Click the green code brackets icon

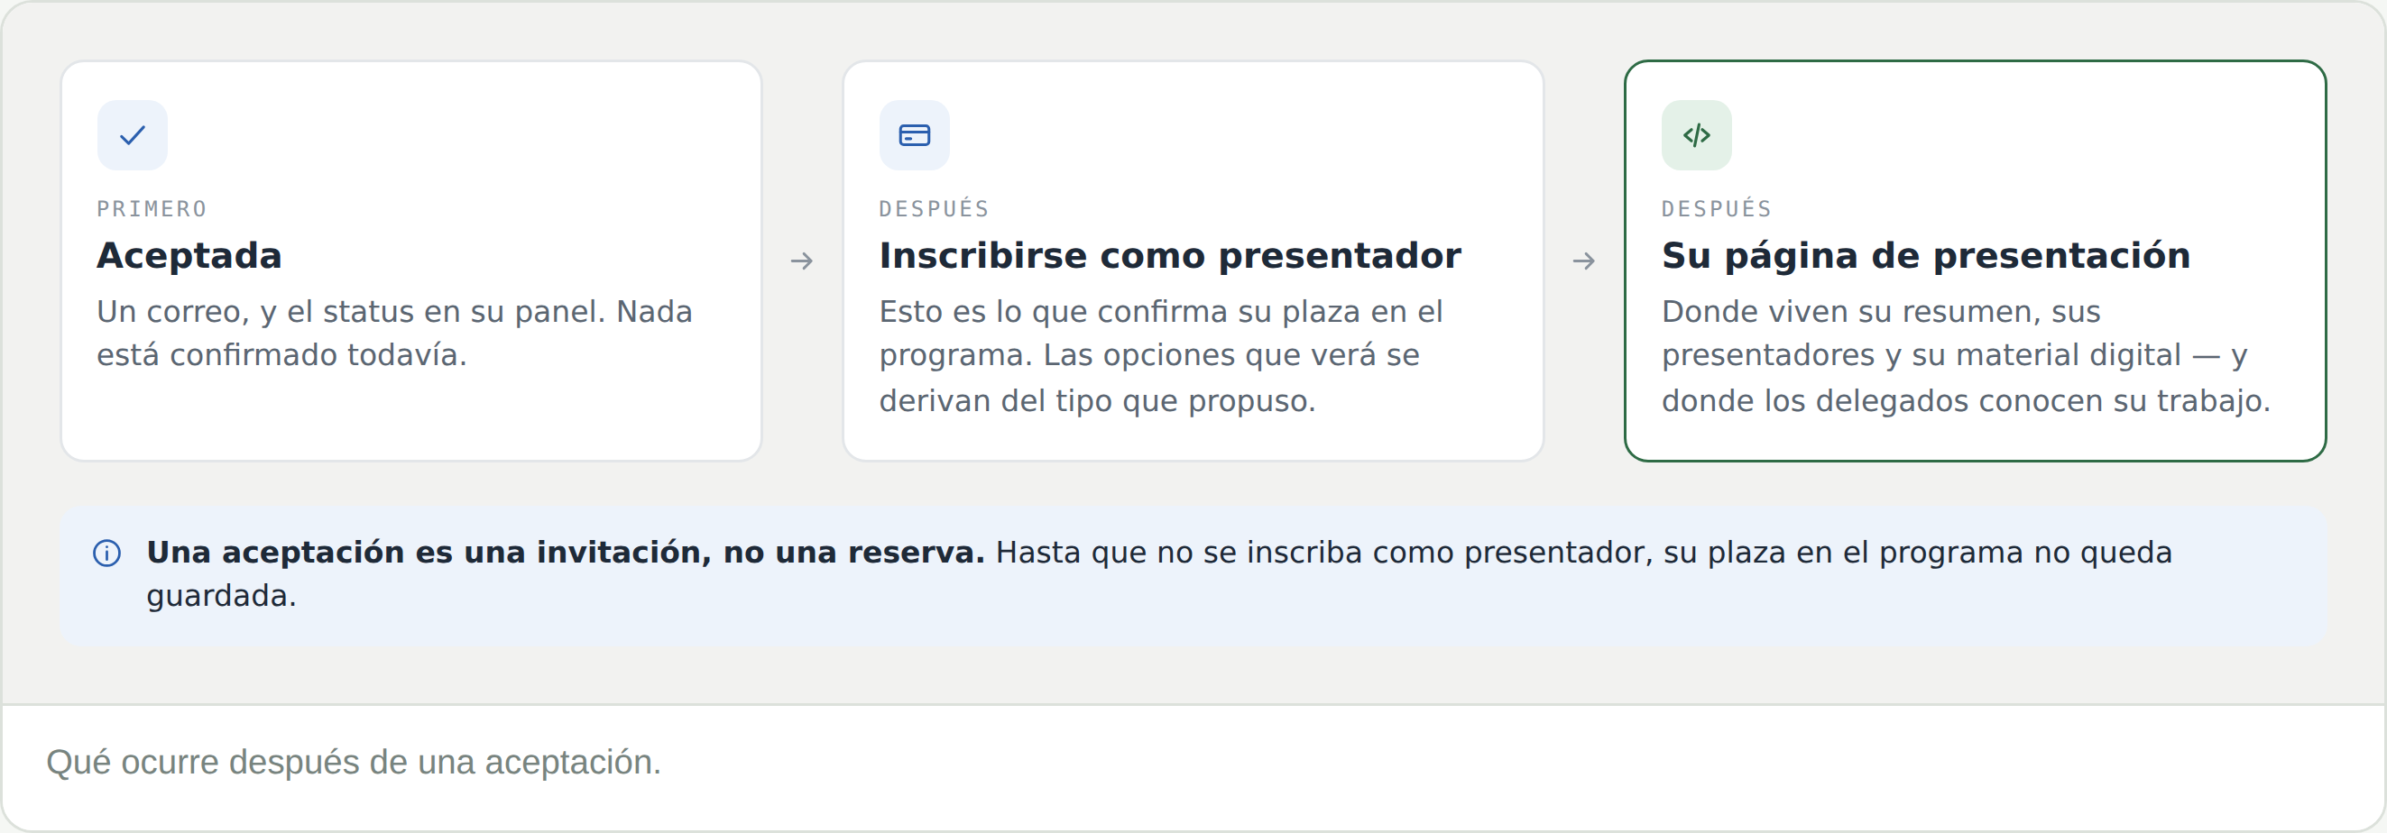click(1697, 135)
